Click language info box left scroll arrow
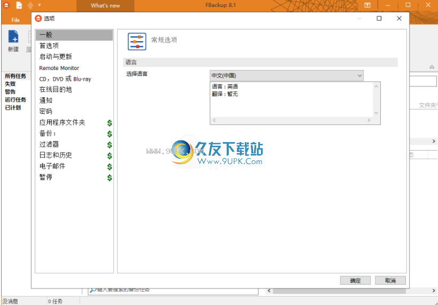The image size is (438, 305). click(x=214, y=120)
